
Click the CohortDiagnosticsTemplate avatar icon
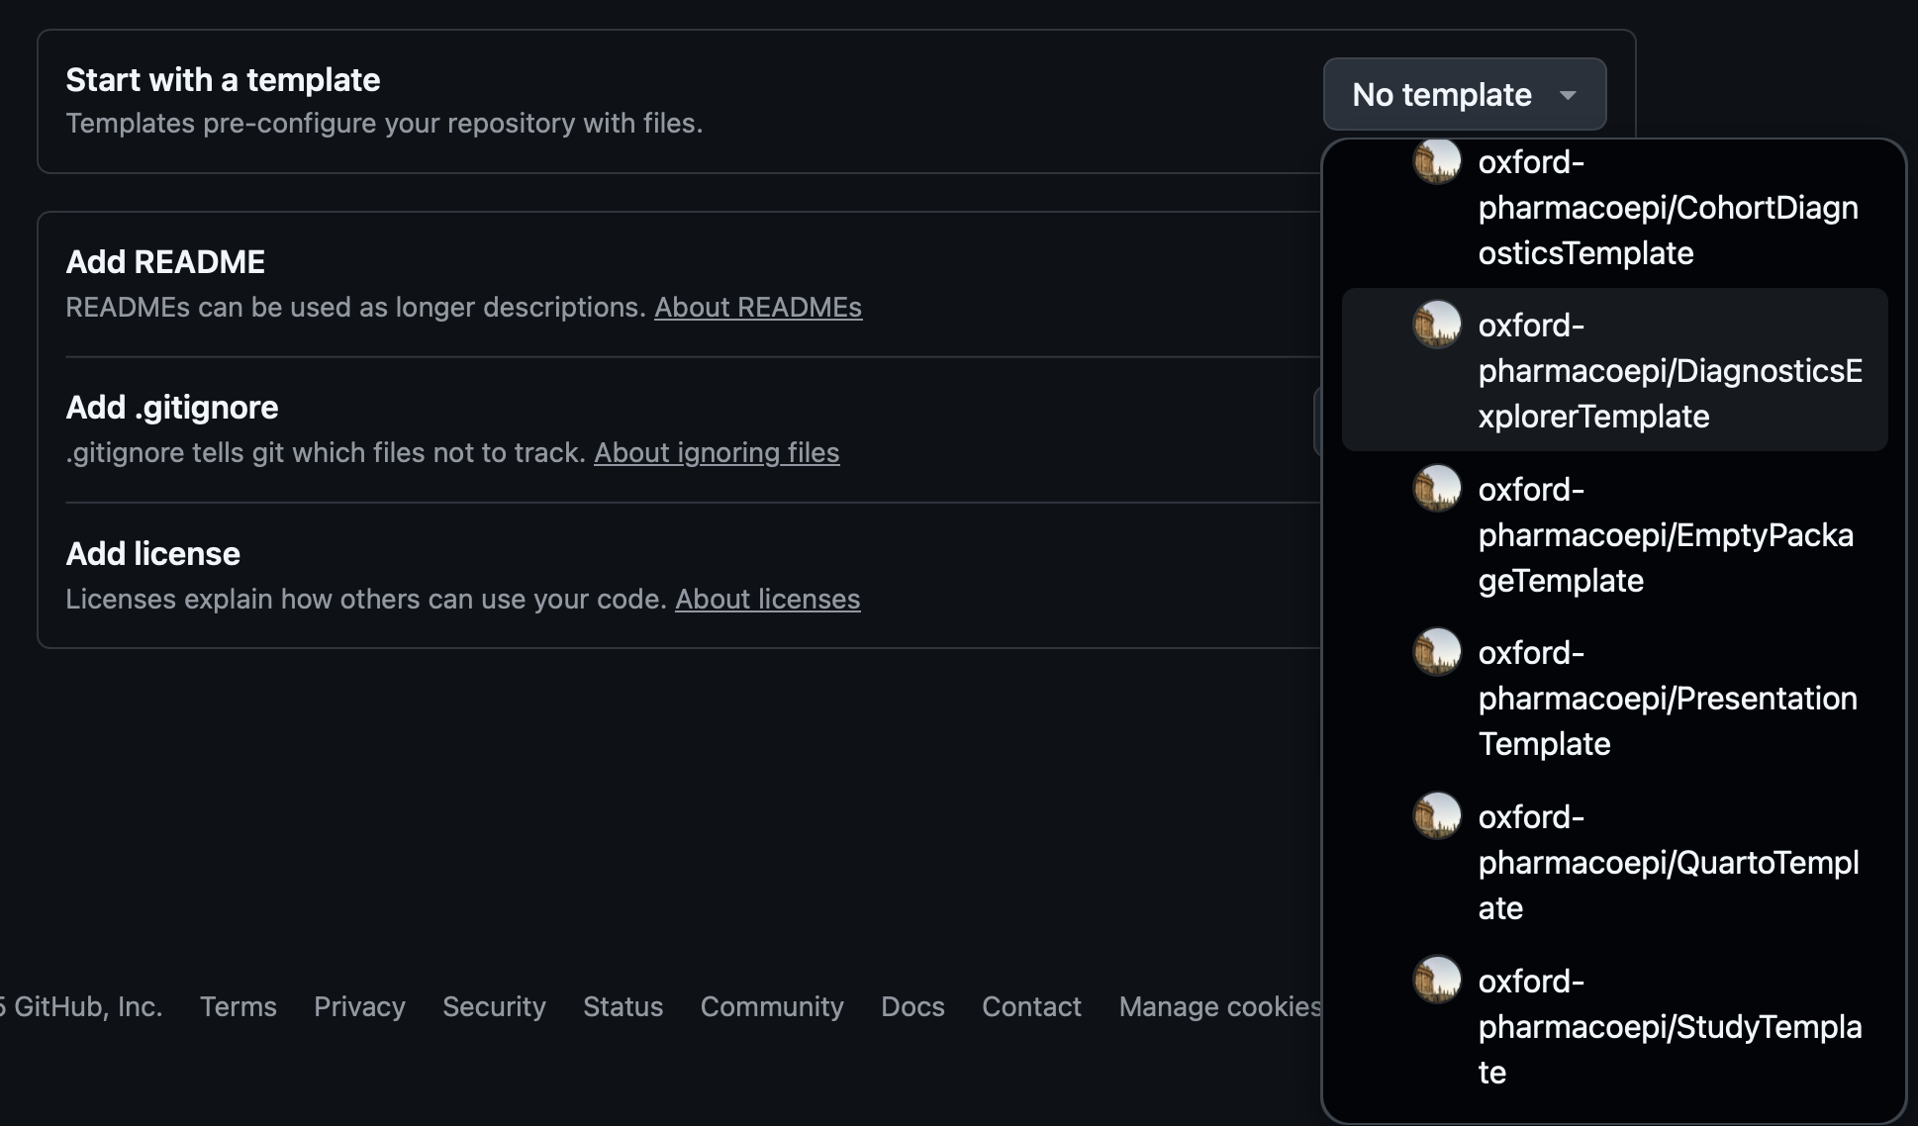click(1436, 161)
